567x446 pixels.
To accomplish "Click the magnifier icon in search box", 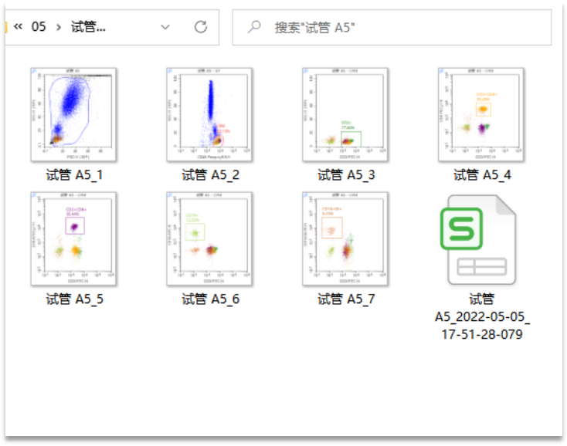I will click(253, 27).
